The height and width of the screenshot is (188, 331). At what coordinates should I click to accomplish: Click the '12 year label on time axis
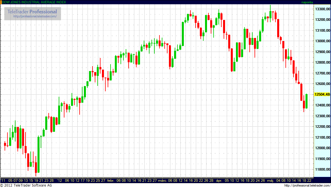pos(60,181)
